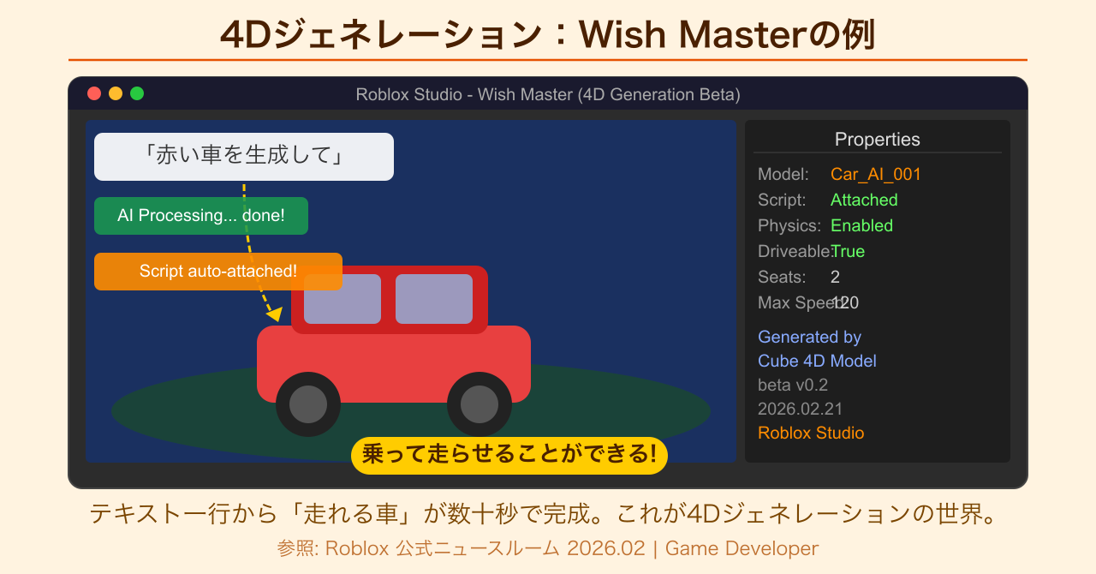Open the 'Cube 4D Model' link
1096x574 pixels.
pyautogui.click(x=817, y=361)
